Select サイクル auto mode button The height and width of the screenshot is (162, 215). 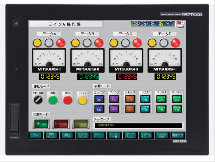pos(61,124)
